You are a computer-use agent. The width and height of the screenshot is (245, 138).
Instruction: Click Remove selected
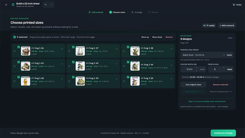pos(221,85)
